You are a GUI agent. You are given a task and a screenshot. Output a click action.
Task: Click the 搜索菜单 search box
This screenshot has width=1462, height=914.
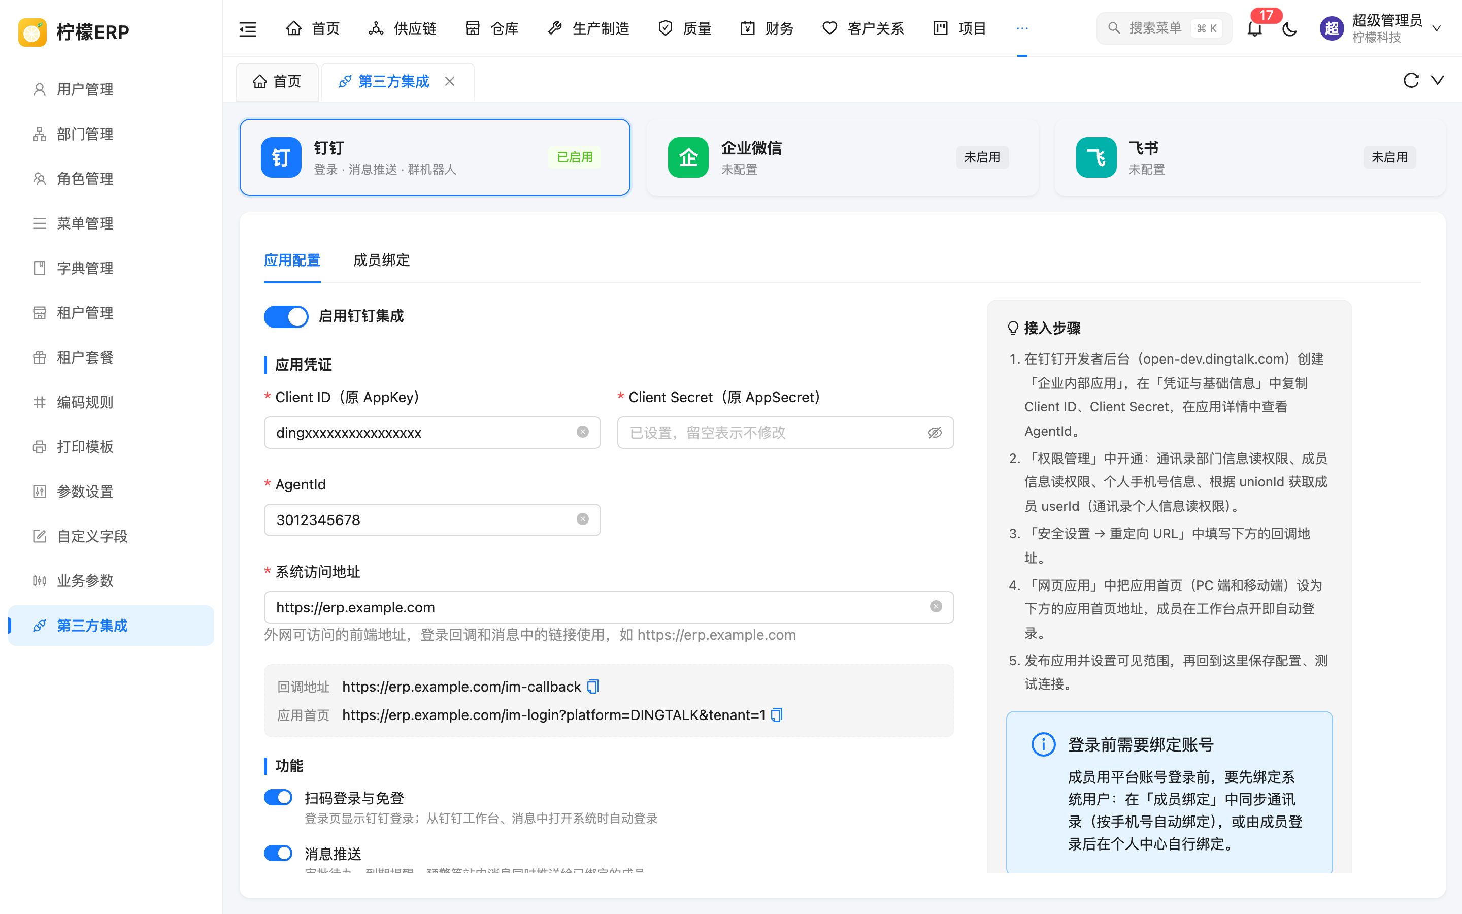point(1164,28)
